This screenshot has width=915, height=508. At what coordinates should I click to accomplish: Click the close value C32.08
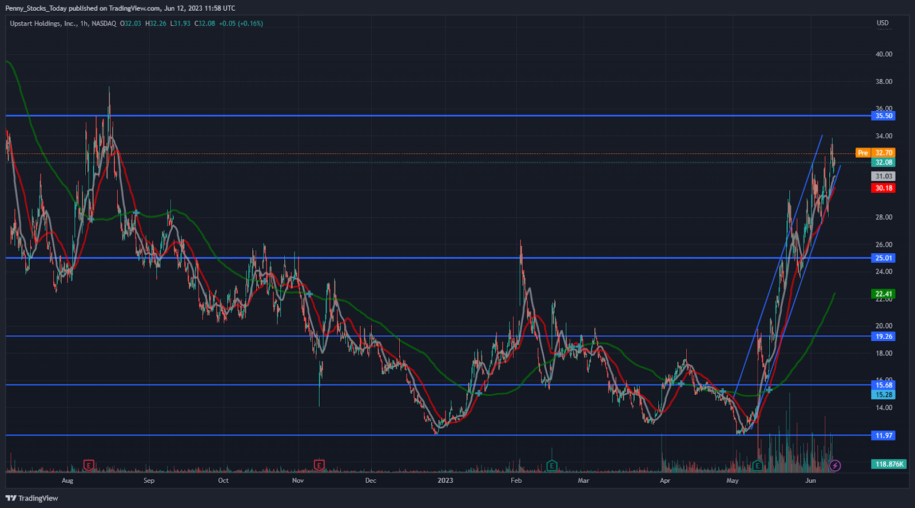point(205,23)
